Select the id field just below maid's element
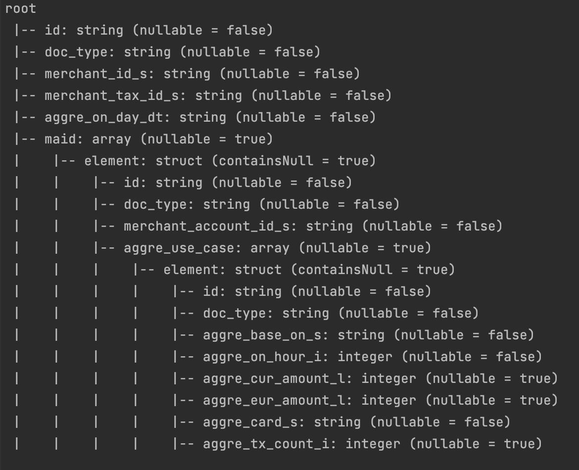Viewport: 579px width, 470px height. point(131,183)
